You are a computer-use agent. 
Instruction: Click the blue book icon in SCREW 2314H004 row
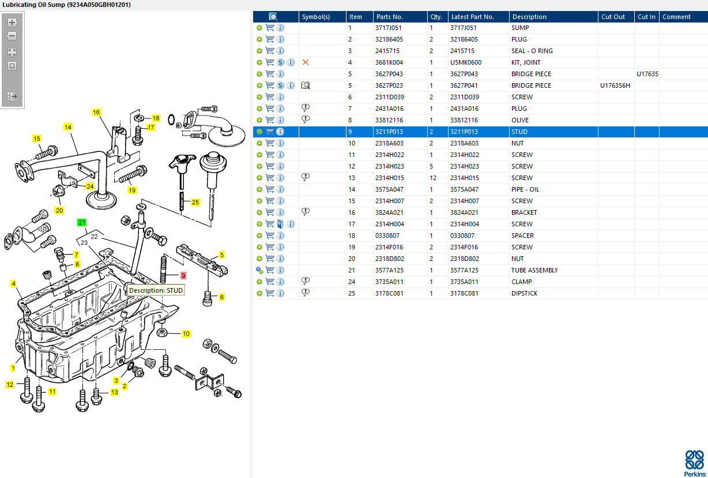[x=280, y=224]
